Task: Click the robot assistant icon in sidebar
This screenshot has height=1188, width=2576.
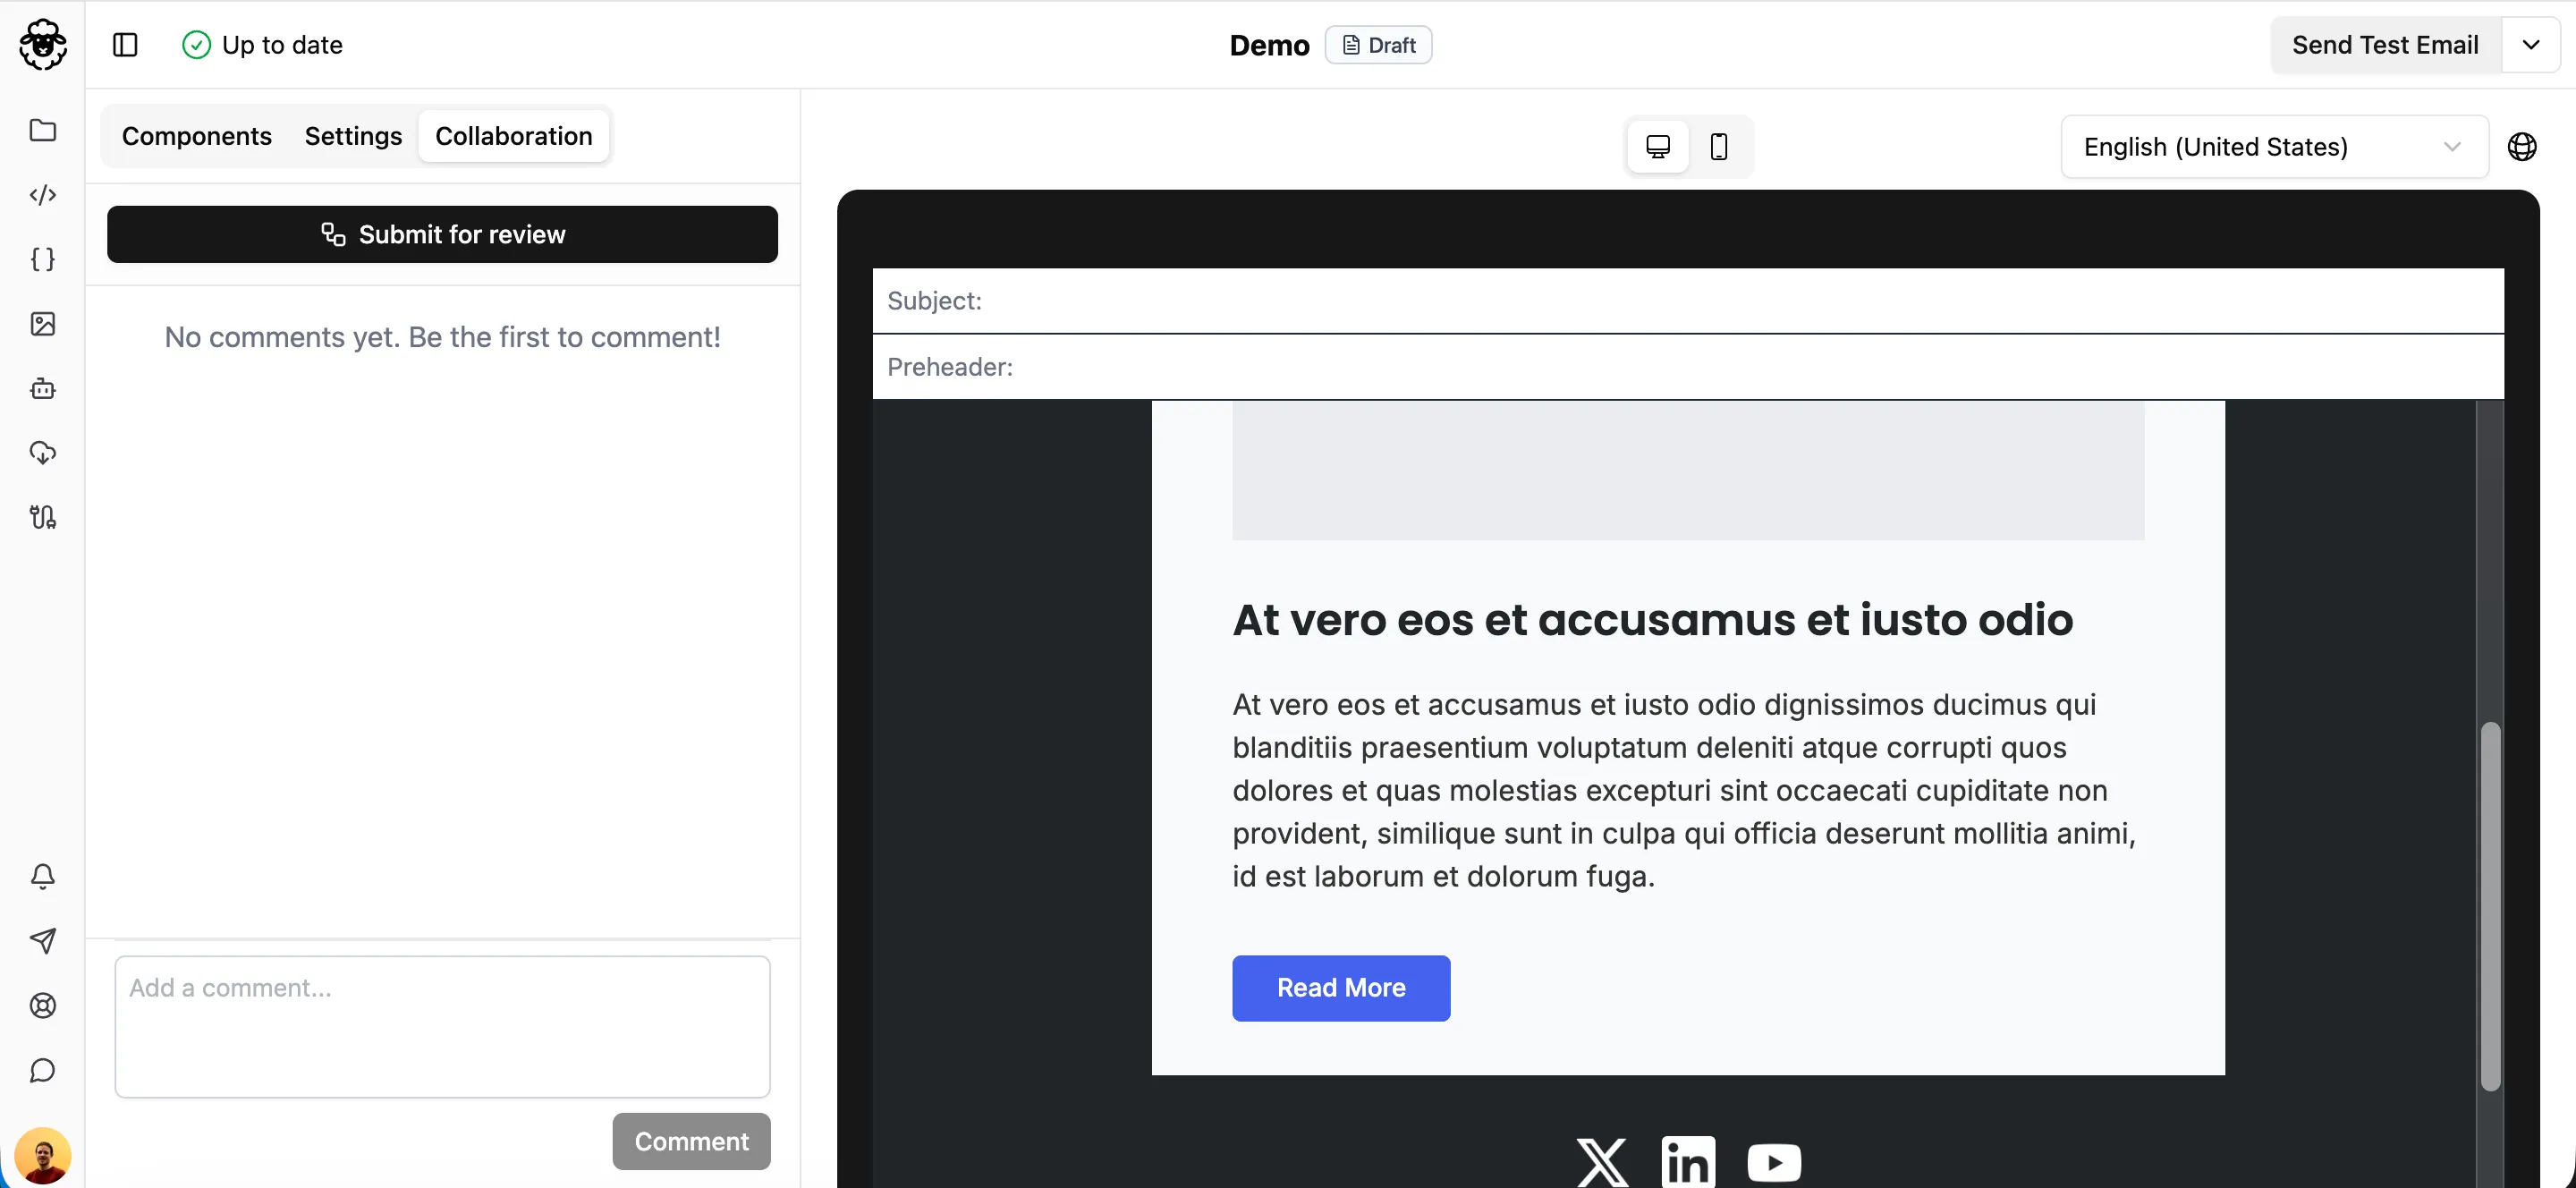Action: point(43,389)
